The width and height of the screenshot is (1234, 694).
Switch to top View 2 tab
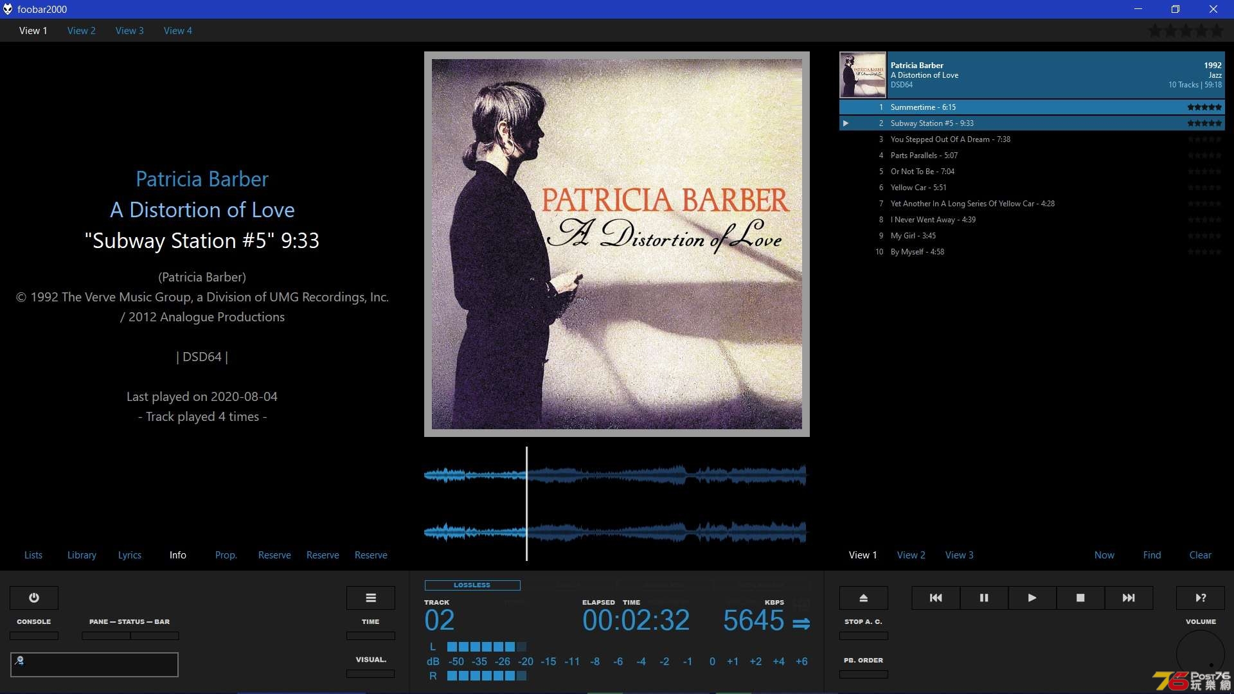point(82,31)
